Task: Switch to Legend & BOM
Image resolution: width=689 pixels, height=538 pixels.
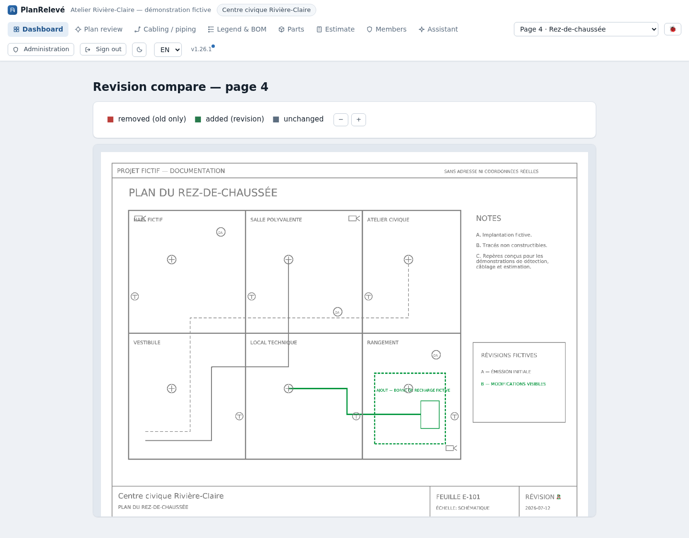Action: tap(237, 29)
